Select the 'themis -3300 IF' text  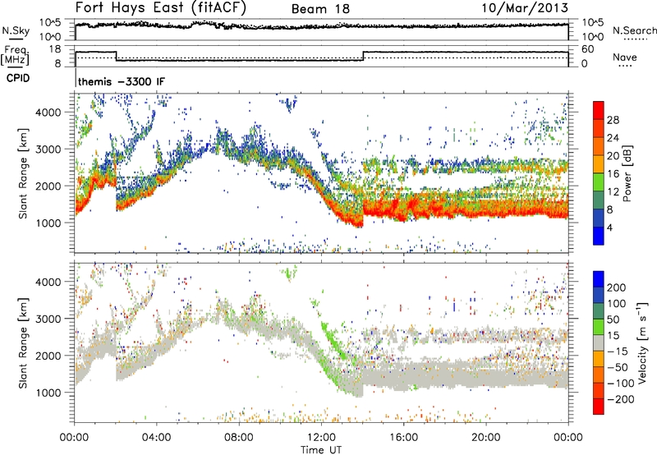(x=122, y=81)
